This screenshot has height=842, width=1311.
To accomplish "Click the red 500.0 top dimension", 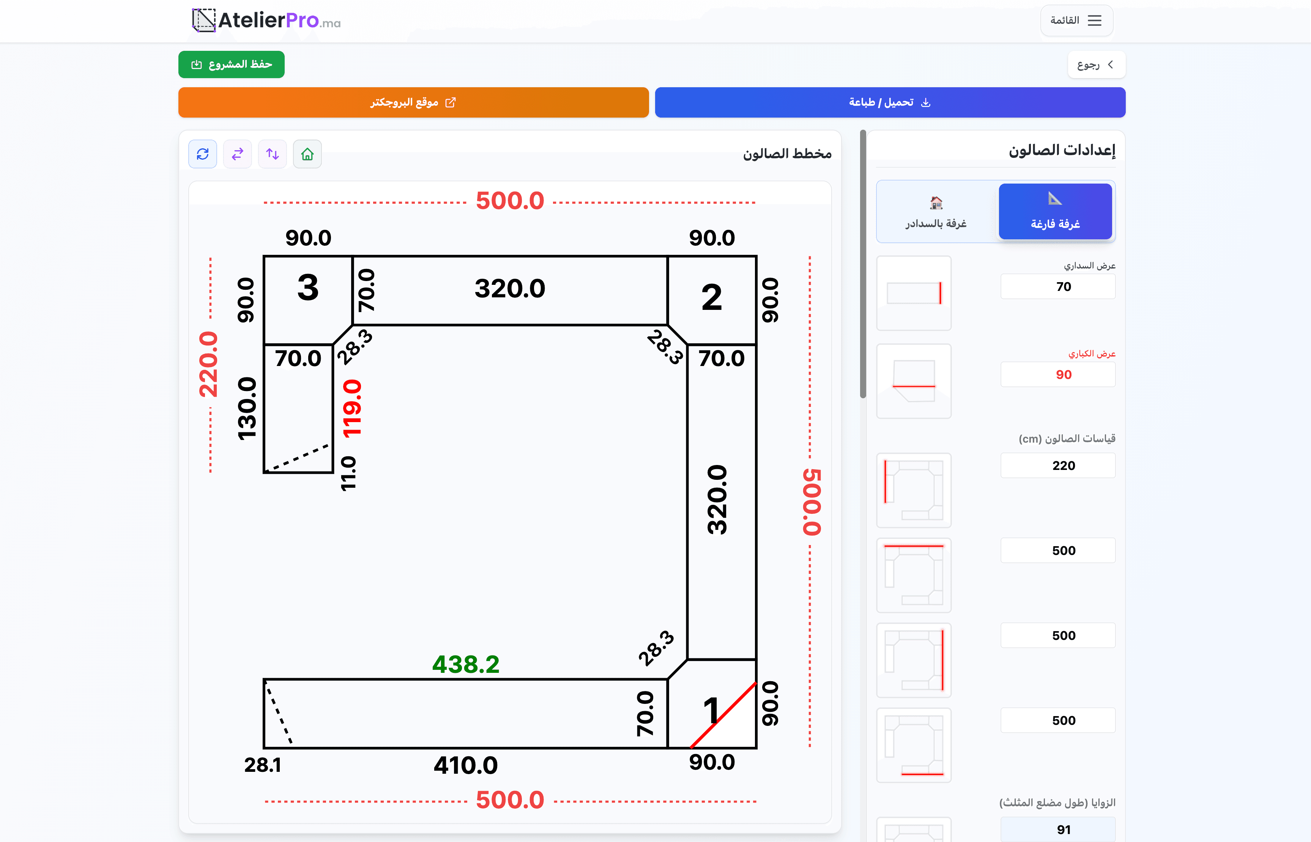I will pos(510,201).
